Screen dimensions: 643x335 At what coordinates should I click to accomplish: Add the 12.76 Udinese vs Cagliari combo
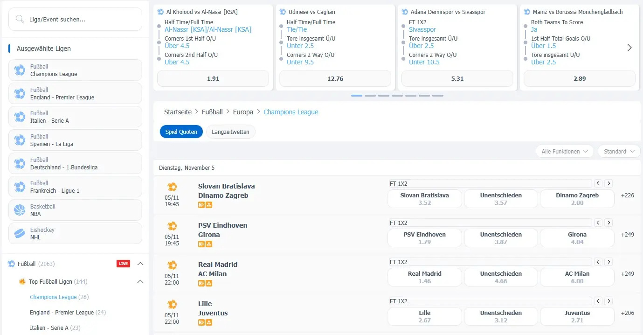tap(335, 78)
